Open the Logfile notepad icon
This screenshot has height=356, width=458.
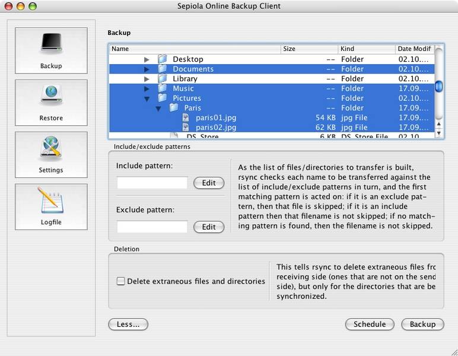(51, 206)
